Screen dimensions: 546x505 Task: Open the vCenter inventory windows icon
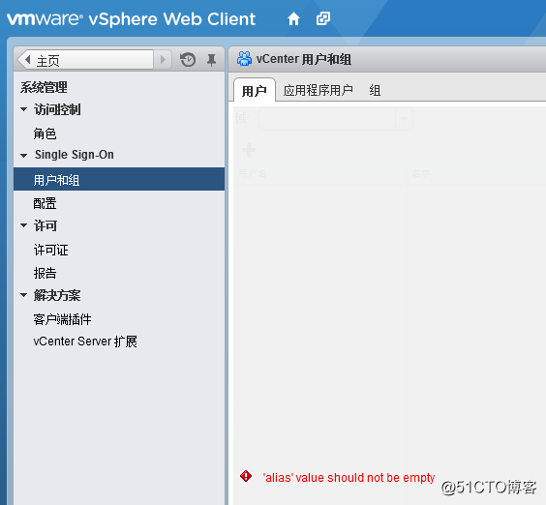click(323, 18)
